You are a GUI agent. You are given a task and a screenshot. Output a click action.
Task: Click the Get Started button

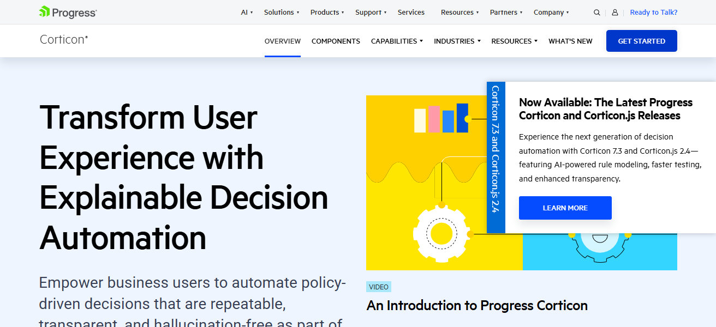(x=641, y=41)
